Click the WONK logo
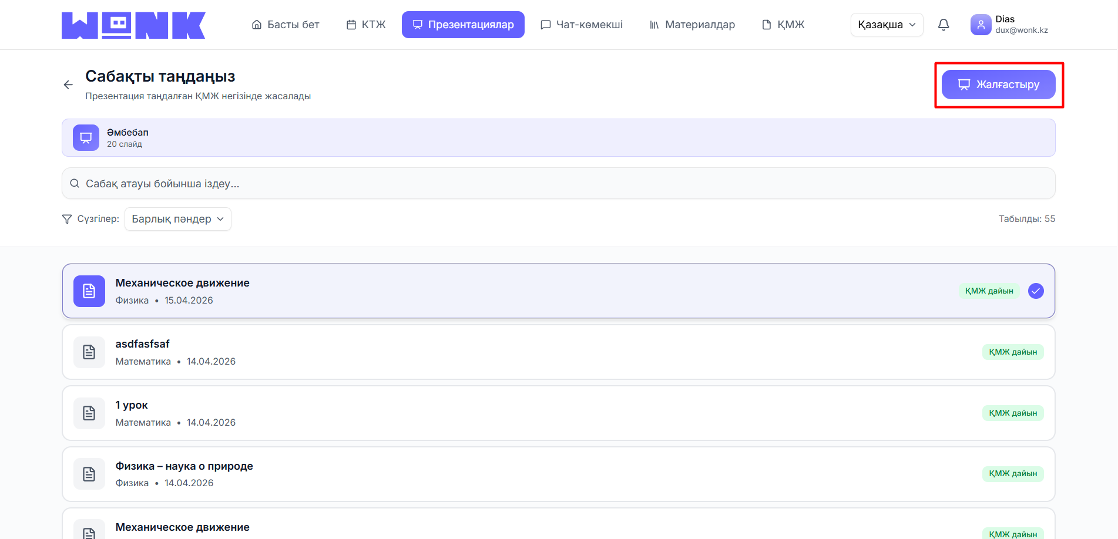 (x=133, y=25)
